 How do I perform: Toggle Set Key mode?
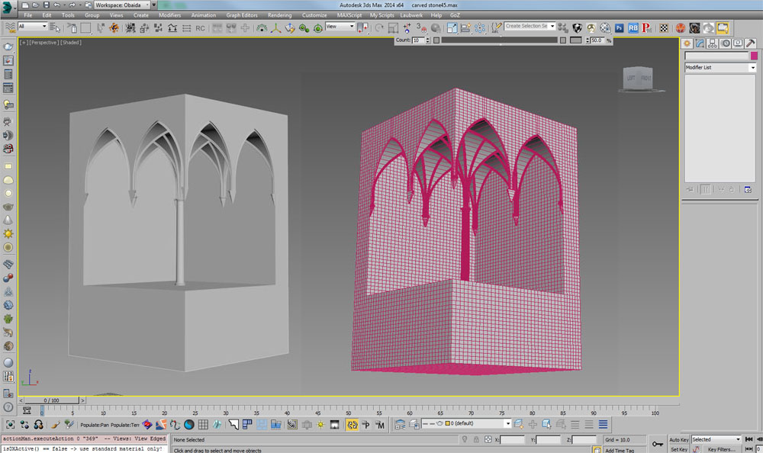678,449
